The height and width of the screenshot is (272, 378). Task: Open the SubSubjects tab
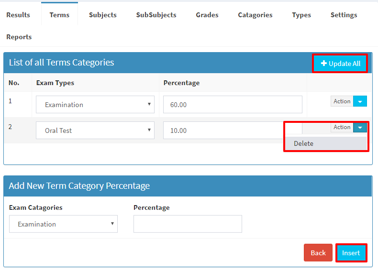[156, 15]
